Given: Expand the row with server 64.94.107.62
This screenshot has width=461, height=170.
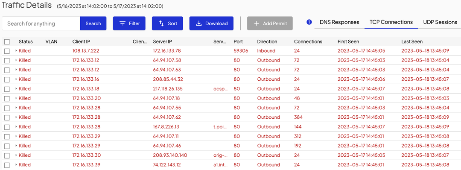Looking at the screenshot, I should (x=16, y=117).
